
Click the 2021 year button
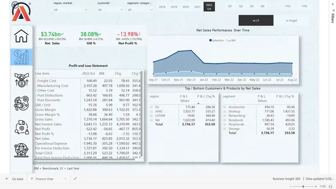197,7
